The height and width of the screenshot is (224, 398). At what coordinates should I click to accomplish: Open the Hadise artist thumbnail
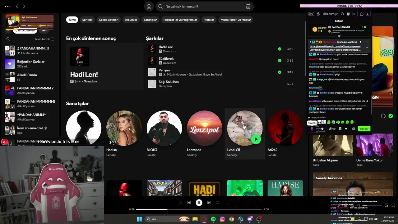pyautogui.click(x=124, y=128)
